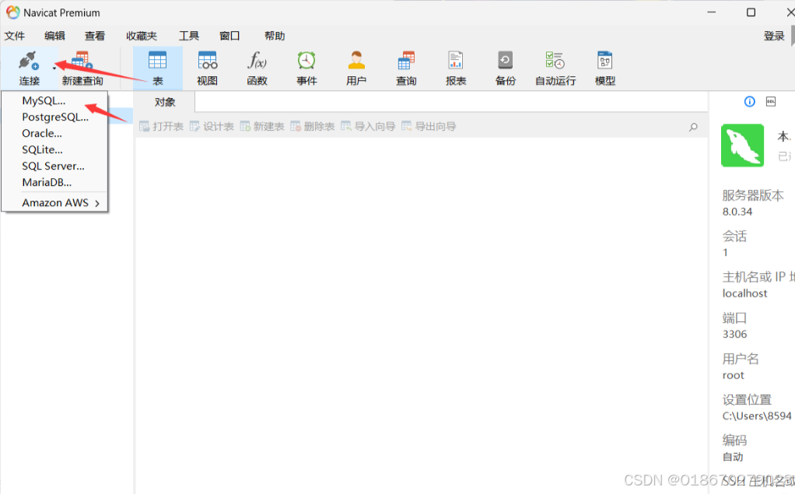Image resolution: width=795 pixels, height=494 pixels.
Task: Open the 备份 backup icon
Action: tap(505, 61)
